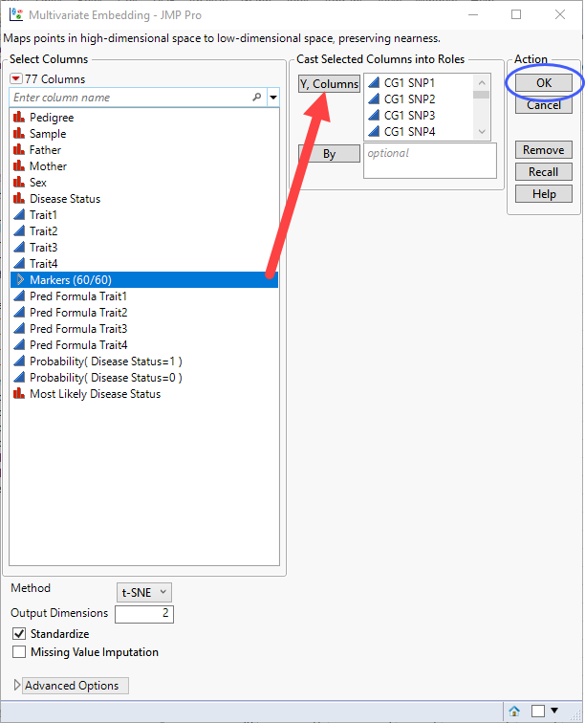Select the Father column row
Viewport: 585px width, 723px height.
(x=144, y=150)
